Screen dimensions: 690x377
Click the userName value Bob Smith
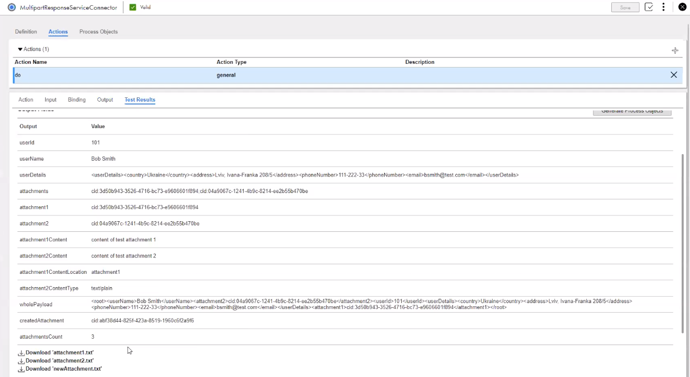coord(103,159)
